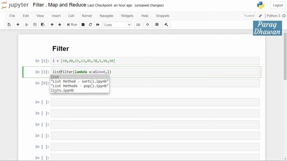
Task: Open the cell type Code dropdown
Action: [117, 25]
